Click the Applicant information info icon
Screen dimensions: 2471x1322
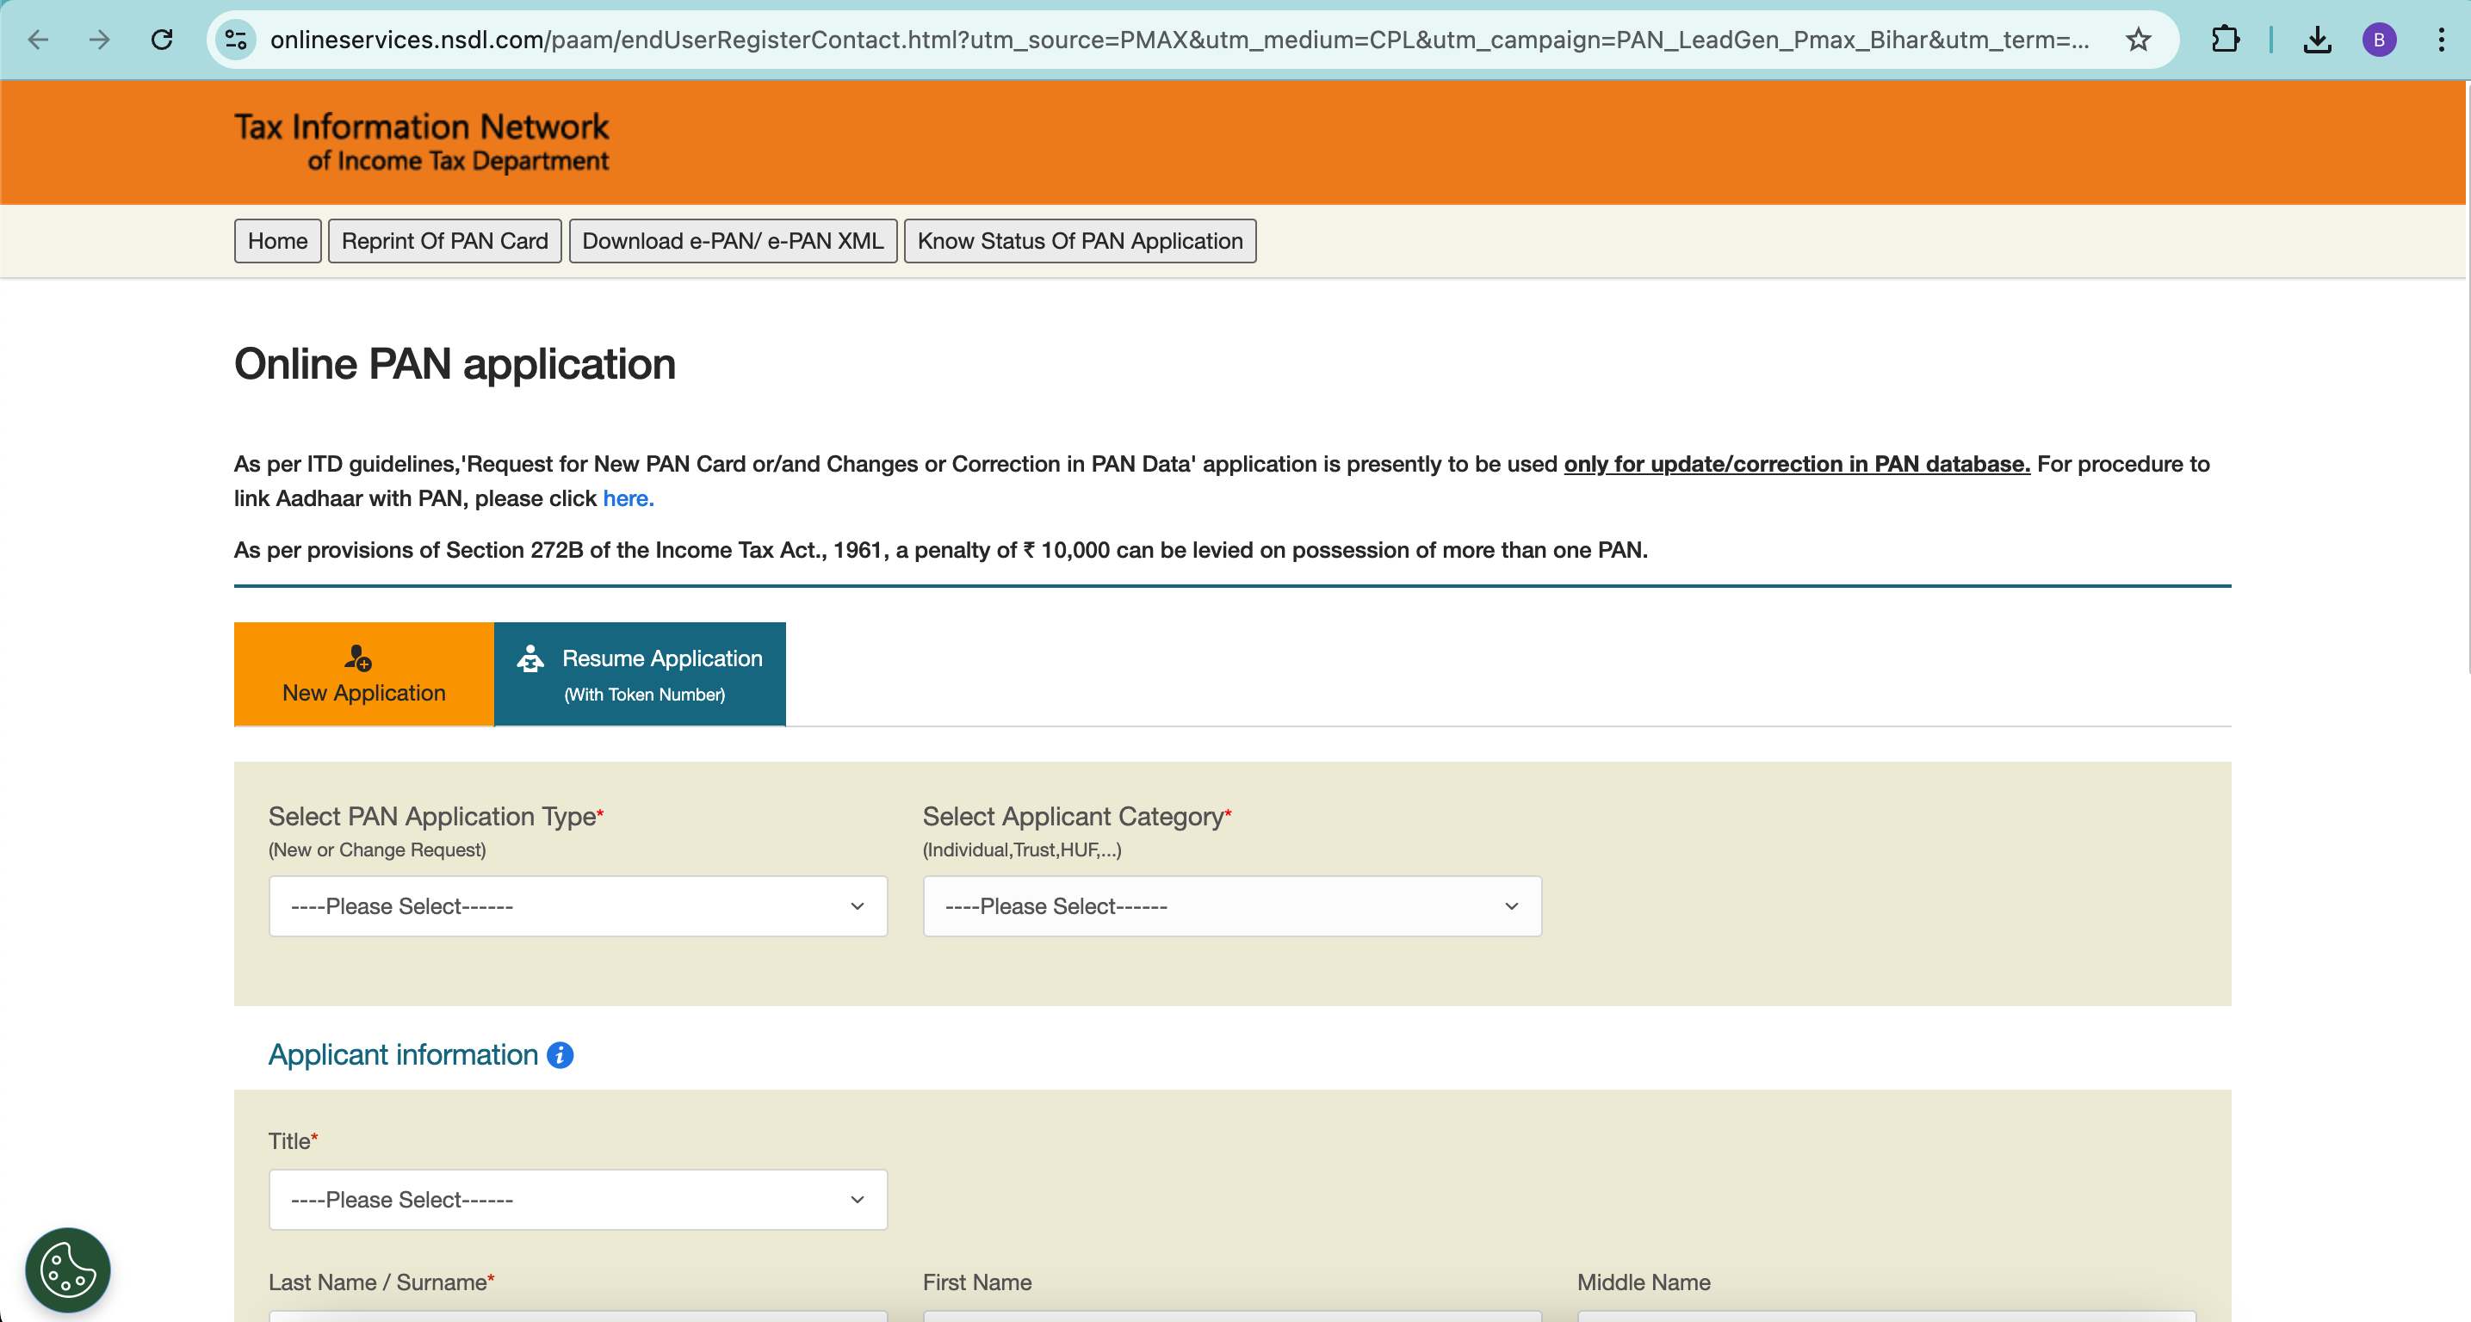click(560, 1054)
